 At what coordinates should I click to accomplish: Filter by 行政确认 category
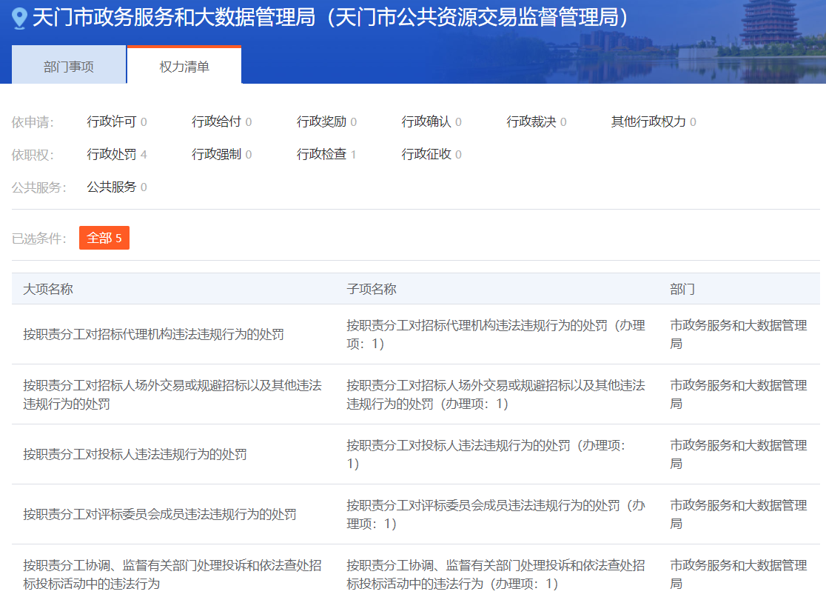click(426, 121)
